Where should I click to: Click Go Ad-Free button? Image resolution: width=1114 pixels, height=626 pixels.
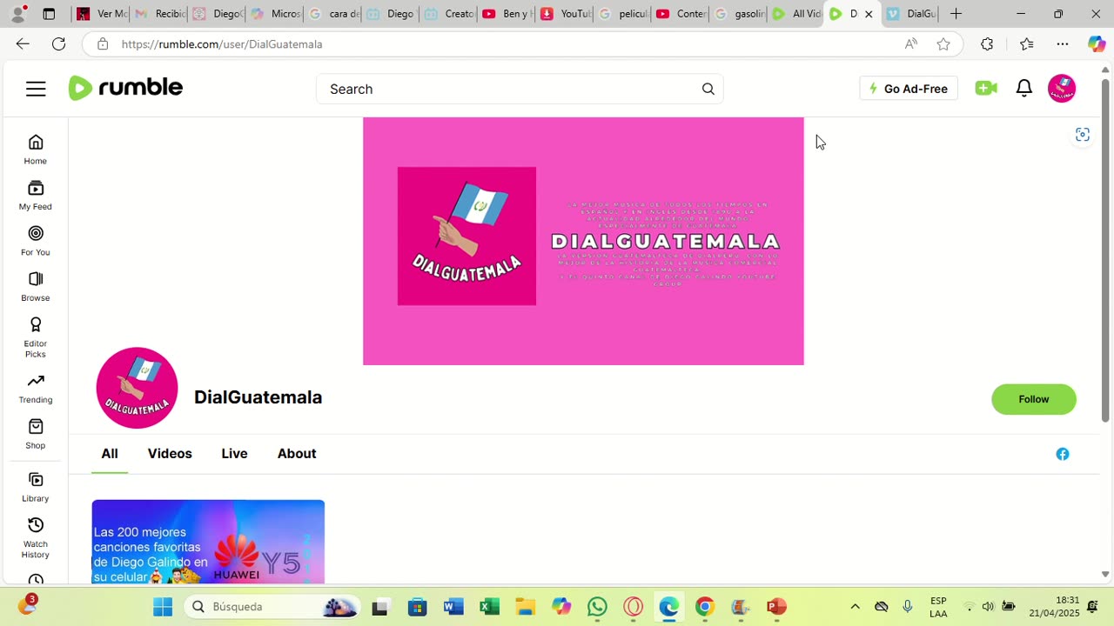(x=909, y=89)
